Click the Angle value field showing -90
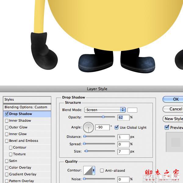The image size is (183, 183). tap(102, 127)
